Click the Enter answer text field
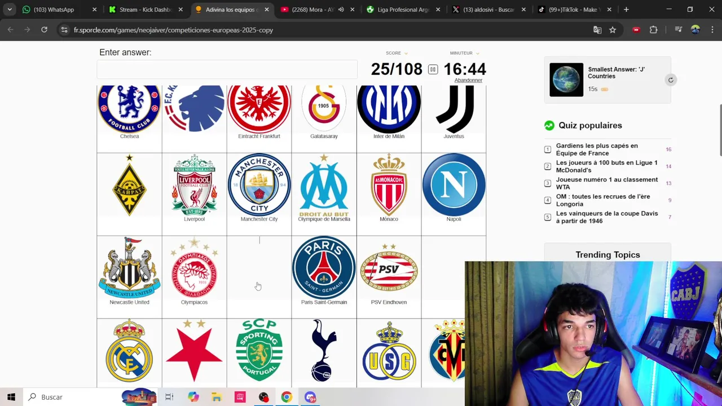Viewport: 722px width, 406px height. (227, 69)
